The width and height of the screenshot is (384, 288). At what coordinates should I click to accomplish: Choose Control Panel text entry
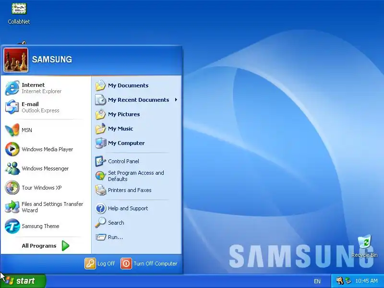[123, 161]
